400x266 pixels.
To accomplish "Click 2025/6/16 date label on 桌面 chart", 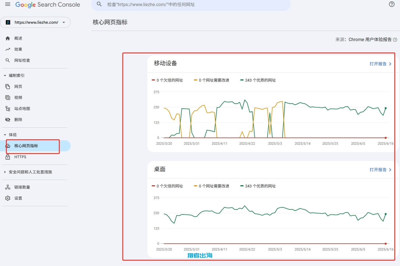I will click(386, 249).
